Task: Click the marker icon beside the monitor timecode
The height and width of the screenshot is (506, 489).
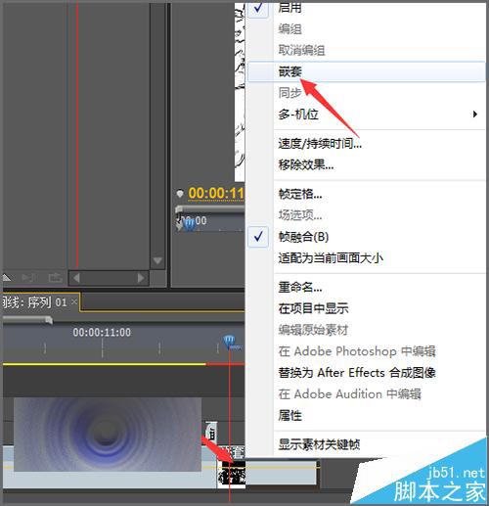Action: tap(179, 194)
